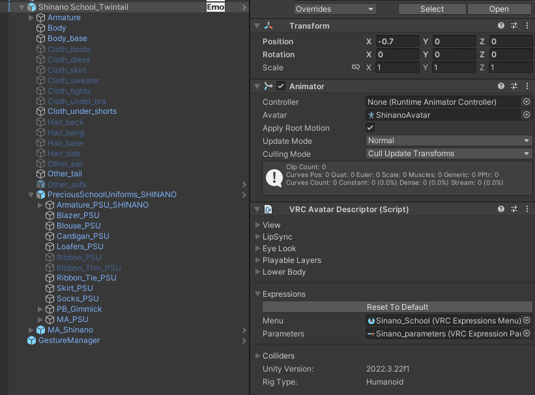Screen dimensions: 535x395
Task: Open the Culling Mode dropdown
Action: pyautogui.click(x=450, y=154)
